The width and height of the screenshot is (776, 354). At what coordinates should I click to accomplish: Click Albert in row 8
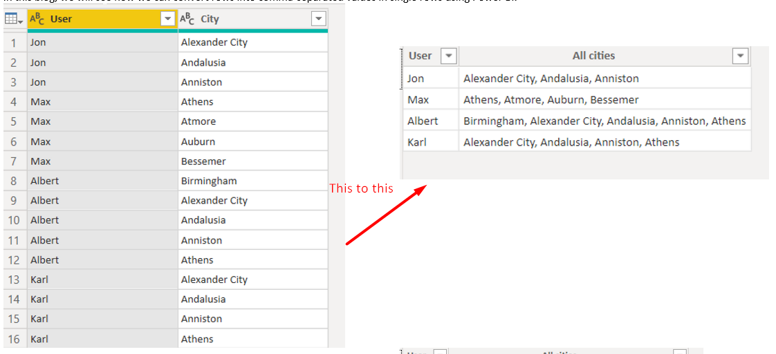click(x=102, y=181)
